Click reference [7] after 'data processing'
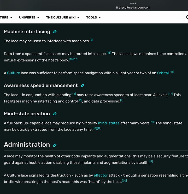 122,100
